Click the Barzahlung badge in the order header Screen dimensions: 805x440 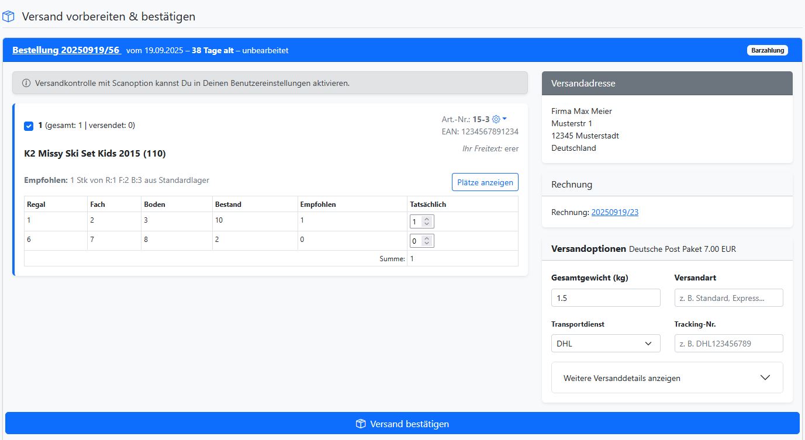(767, 50)
